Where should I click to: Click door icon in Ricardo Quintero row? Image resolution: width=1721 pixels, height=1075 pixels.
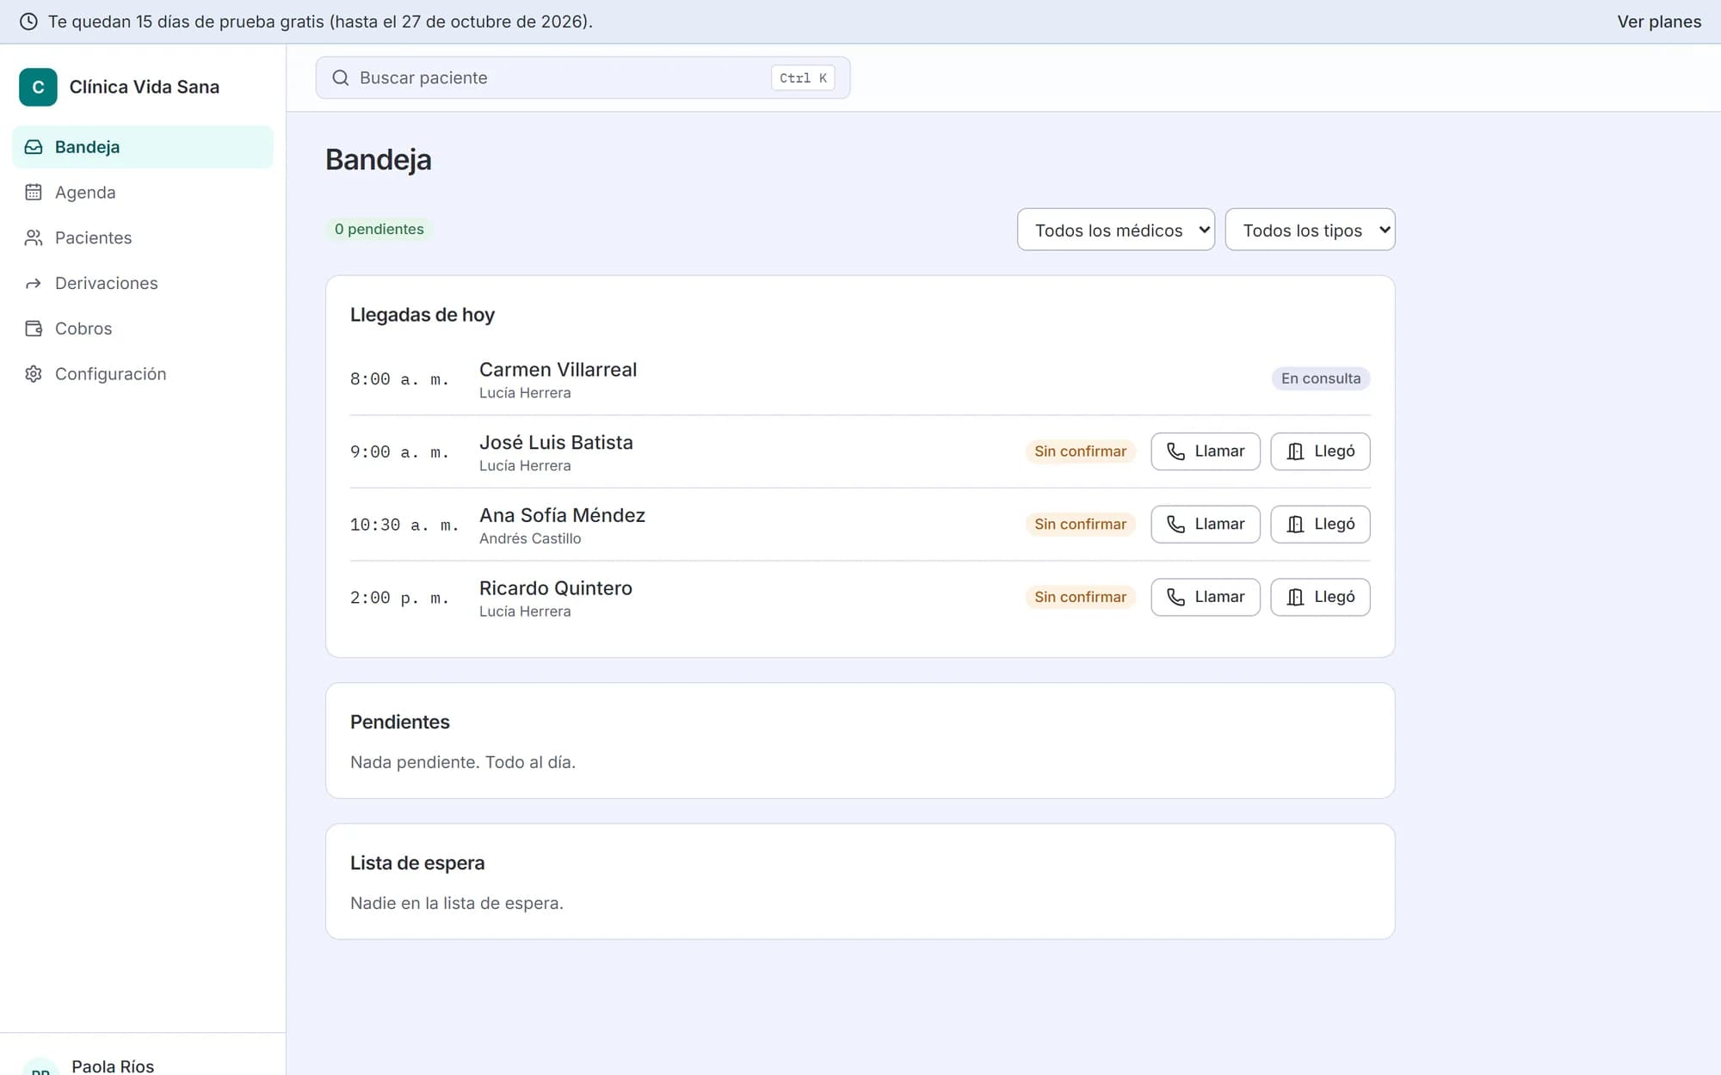point(1295,597)
